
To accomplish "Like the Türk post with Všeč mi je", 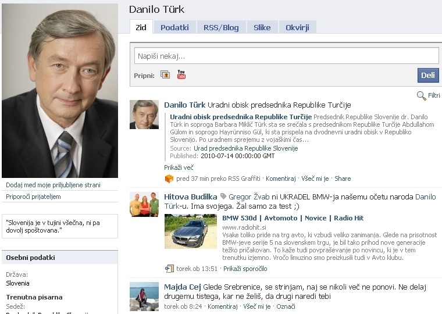I will (x=315, y=179).
